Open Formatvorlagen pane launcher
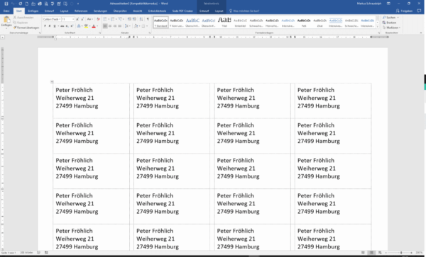Viewport: 426px width, 257px height. [x=378, y=33]
